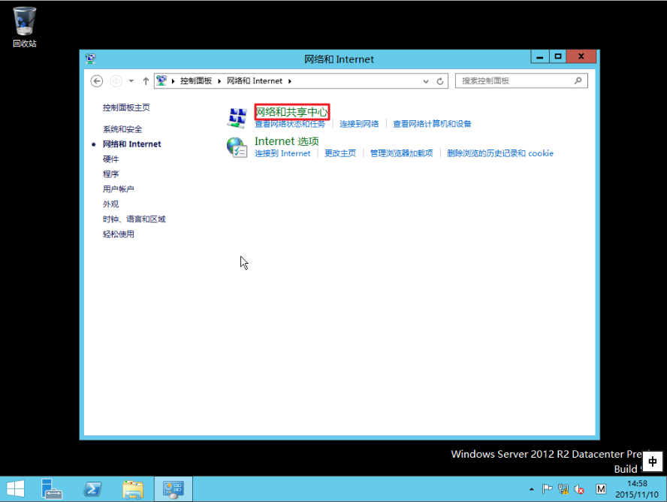Go back using the back arrow button
Image resolution: width=667 pixels, height=502 pixels.
coord(97,81)
